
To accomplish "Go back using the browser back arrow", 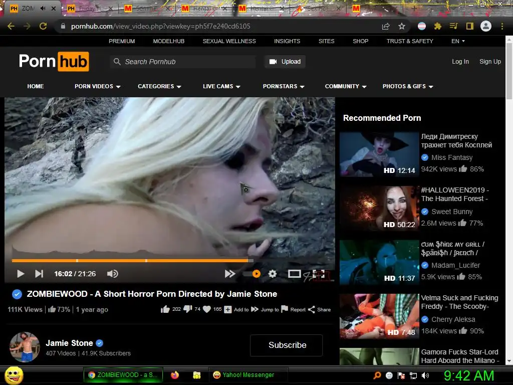I will (11, 26).
